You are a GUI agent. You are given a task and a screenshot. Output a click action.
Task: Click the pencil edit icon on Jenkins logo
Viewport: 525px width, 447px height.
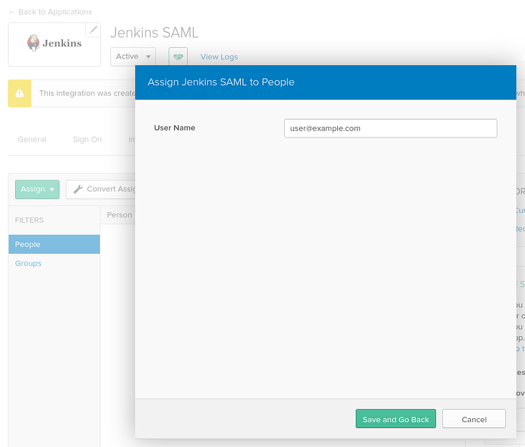[93, 29]
